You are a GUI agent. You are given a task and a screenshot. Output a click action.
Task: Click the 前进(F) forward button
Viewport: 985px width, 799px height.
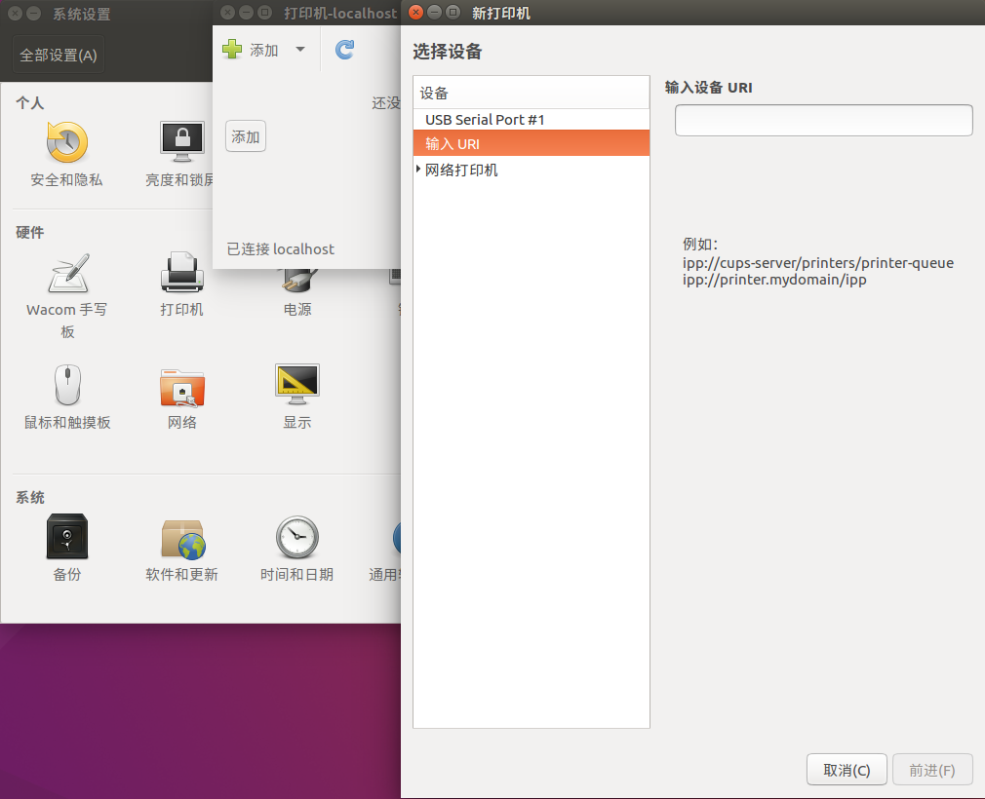pyautogui.click(x=932, y=770)
